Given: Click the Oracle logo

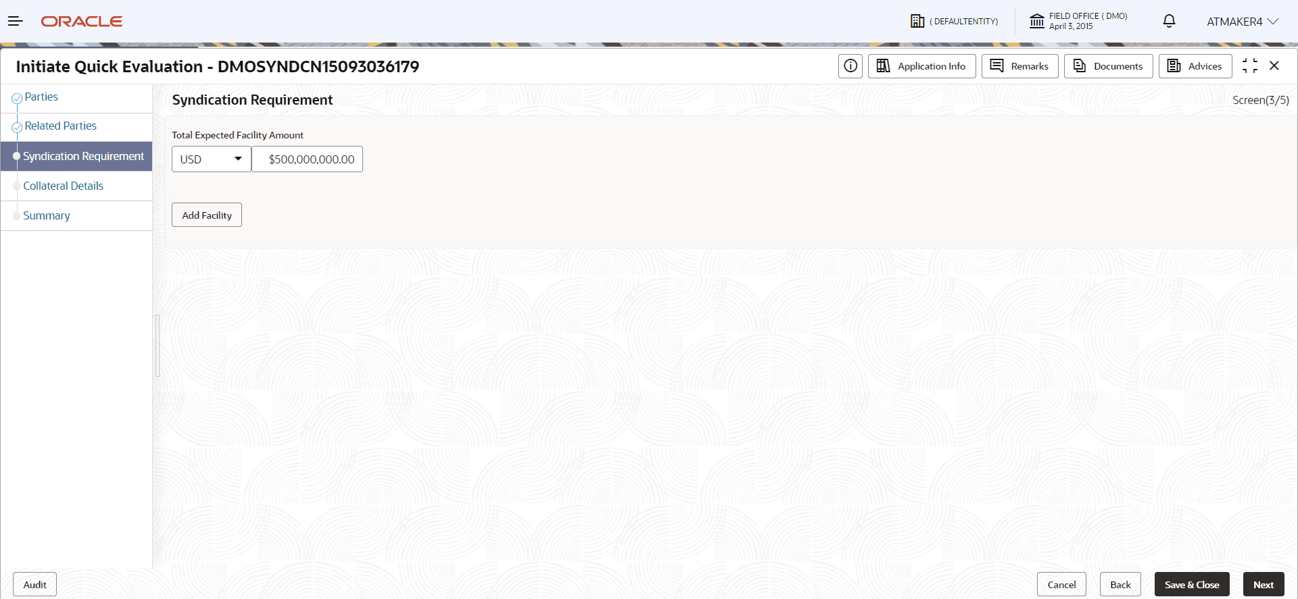Looking at the screenshot, I should click(82, 22).
